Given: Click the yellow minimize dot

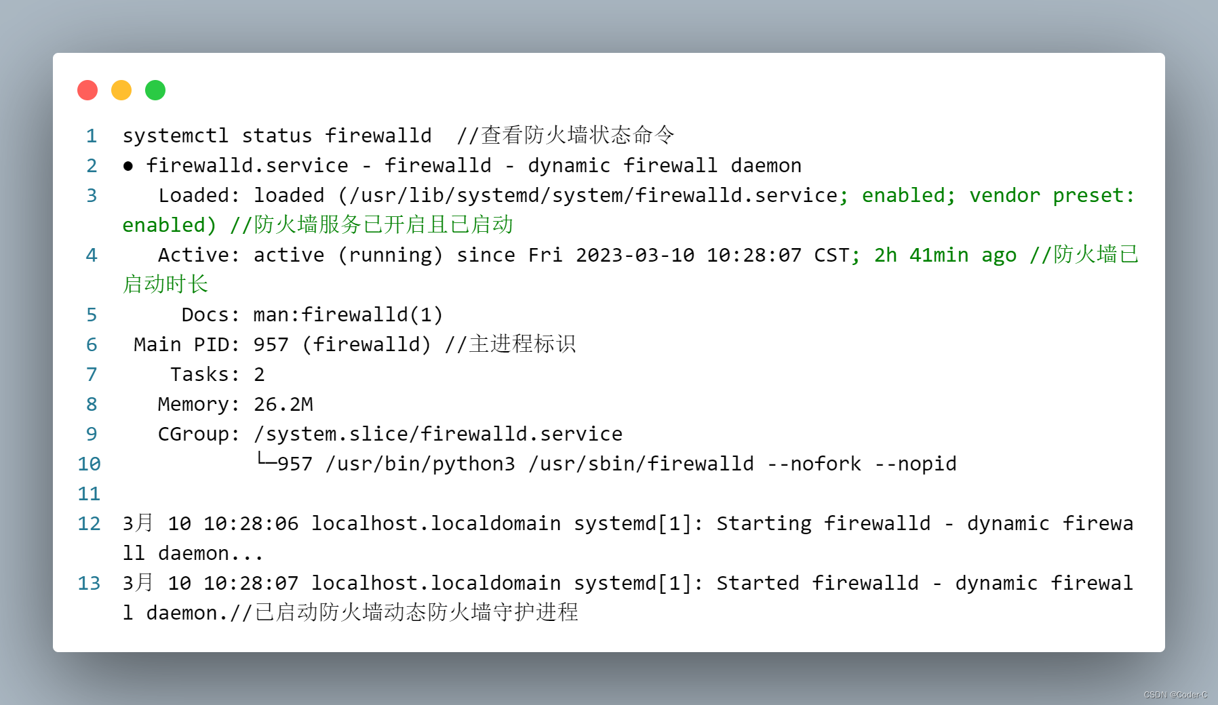Looking at the screenshot, I should [121, 90].
